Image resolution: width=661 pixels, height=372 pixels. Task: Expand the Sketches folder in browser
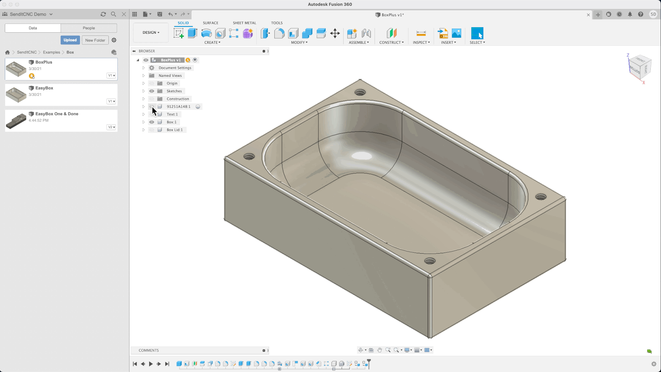click(144, 91)
